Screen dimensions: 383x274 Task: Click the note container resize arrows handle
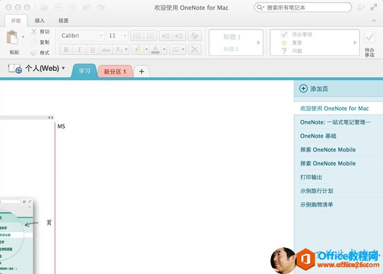(51, 117)
